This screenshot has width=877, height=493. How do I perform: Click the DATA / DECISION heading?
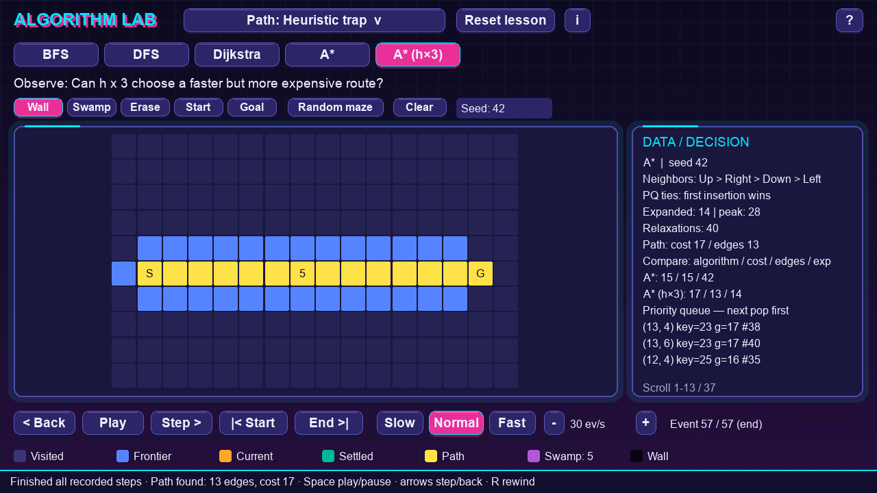(x=696, y=142)
